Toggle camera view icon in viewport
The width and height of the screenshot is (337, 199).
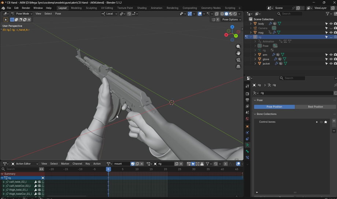click(x=238, y=60)
